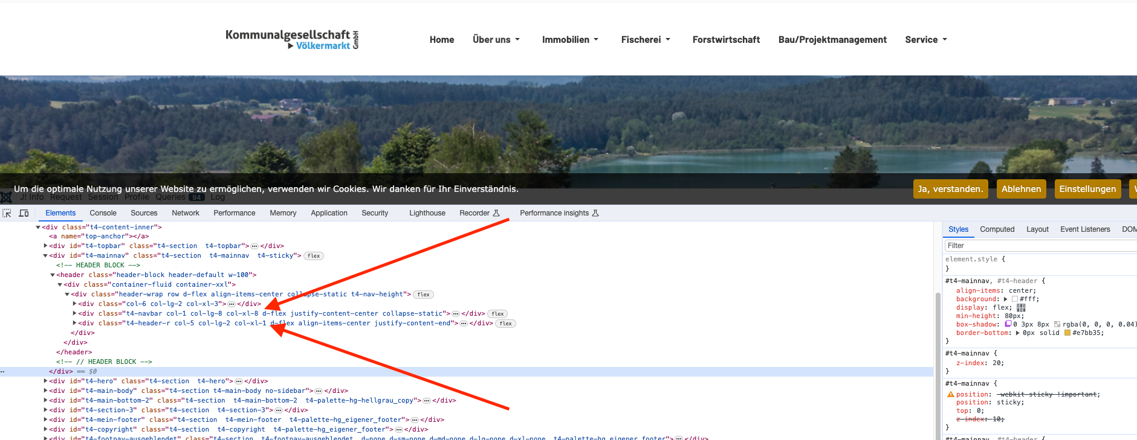
Task: Collapse the header-block header node
Action: click(53, 275)
